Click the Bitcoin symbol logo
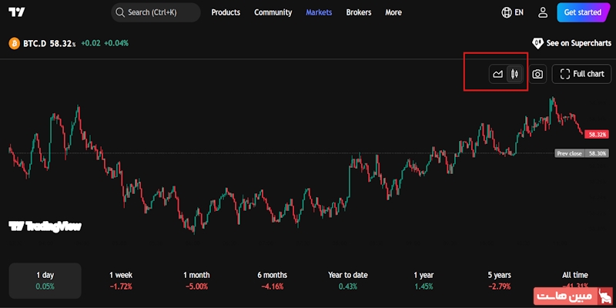Image resolution: width=616 pixels, height=308 pixels. tap(14, 43)
